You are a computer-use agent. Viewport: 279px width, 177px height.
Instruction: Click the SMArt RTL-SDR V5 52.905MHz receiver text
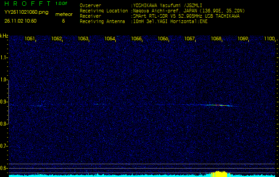pos(186,16)
